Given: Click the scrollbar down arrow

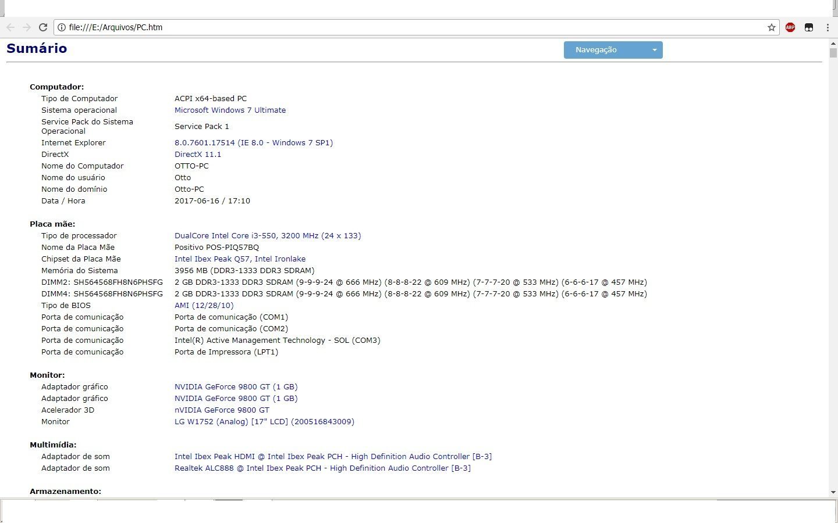Looking at the screenshot, I should pyautogui.click(x=833, y=493).
